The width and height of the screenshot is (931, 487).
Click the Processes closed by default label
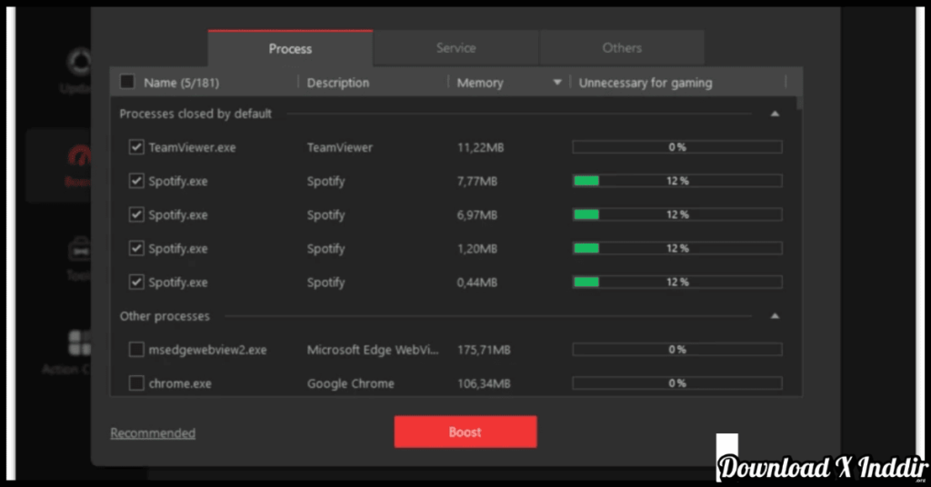click(x=195, y=114)
